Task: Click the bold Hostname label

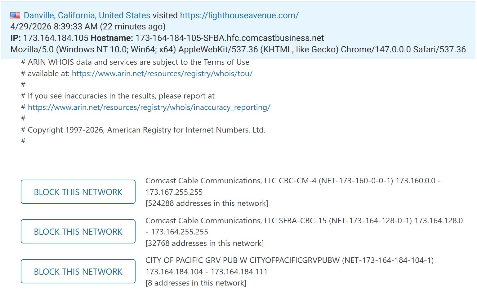Action: tap(112, 38)
